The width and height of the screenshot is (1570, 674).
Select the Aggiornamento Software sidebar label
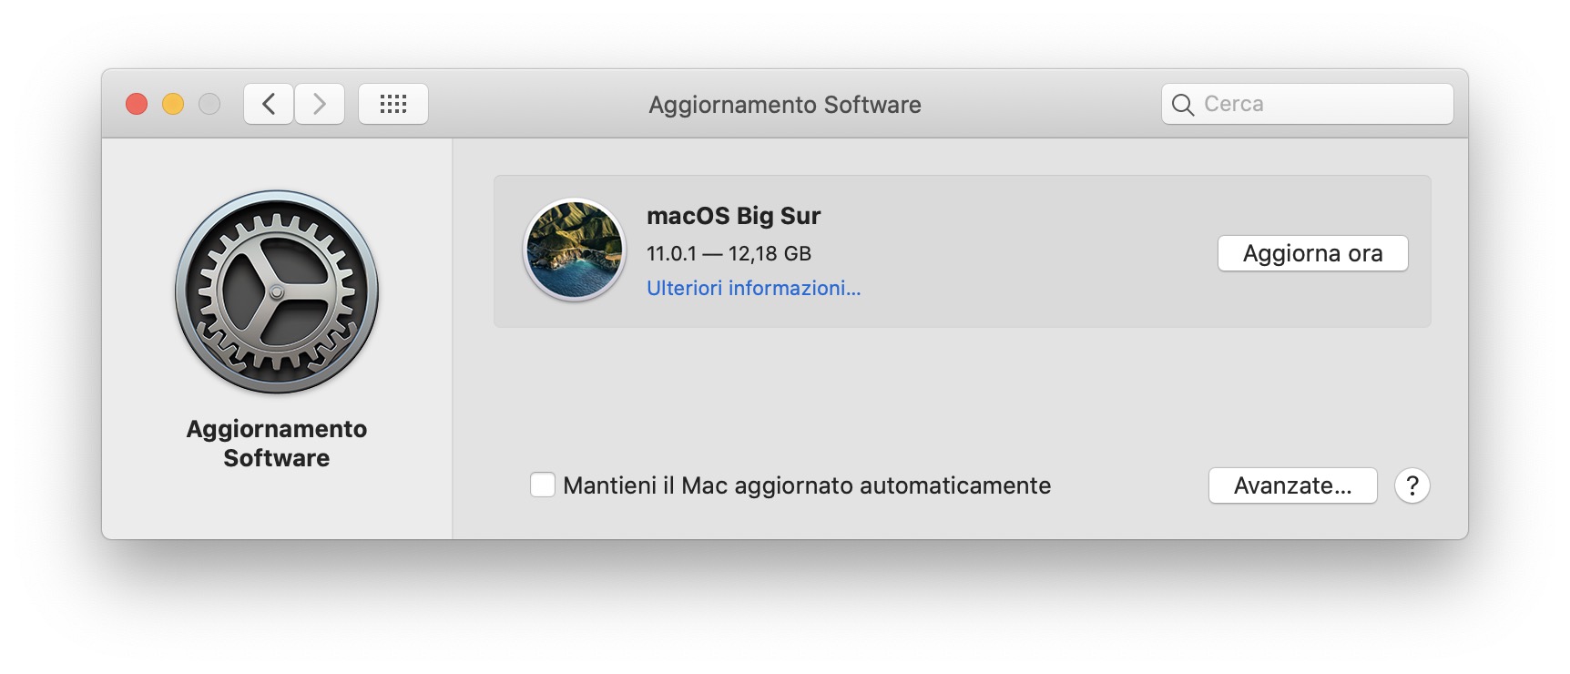[x=276, y=444]
